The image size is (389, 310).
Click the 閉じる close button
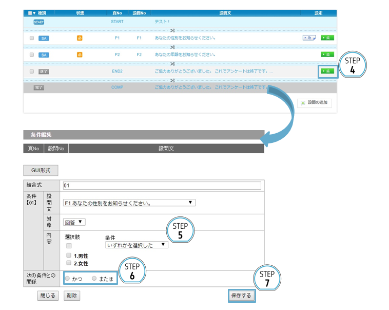tap(48, 296)
